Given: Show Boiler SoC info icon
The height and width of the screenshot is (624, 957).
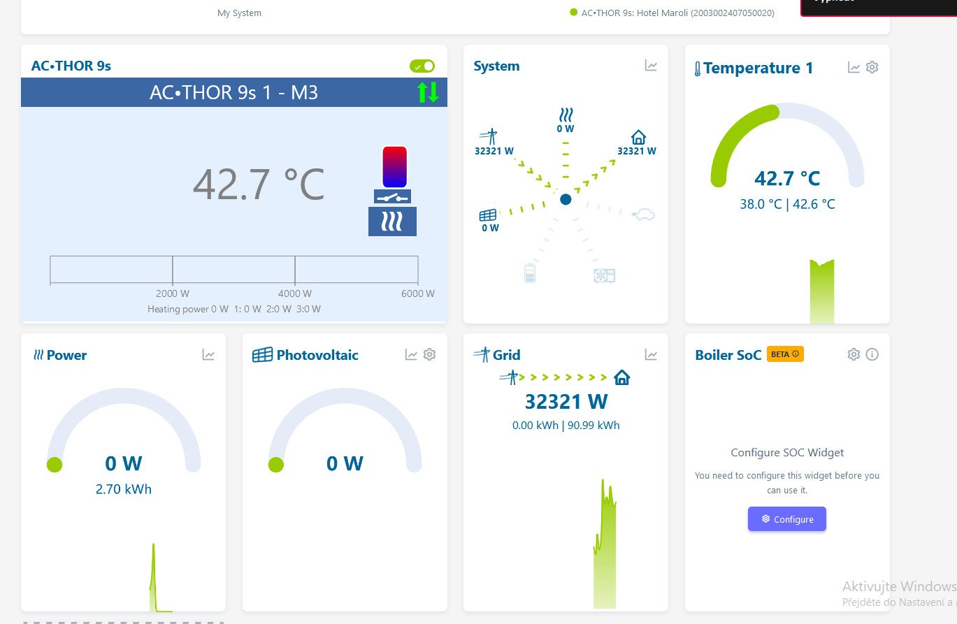Looking at the screenshot, I should coord(872,354).
